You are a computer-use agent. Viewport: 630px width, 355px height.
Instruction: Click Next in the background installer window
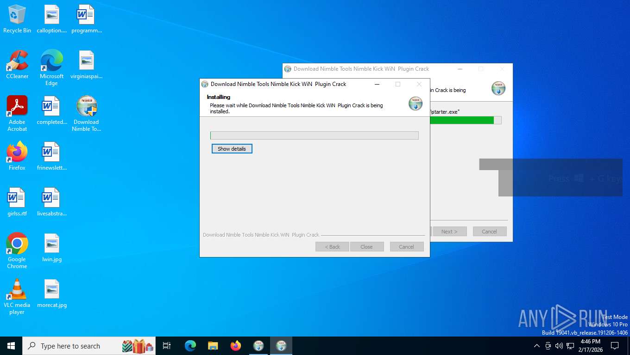449,232
